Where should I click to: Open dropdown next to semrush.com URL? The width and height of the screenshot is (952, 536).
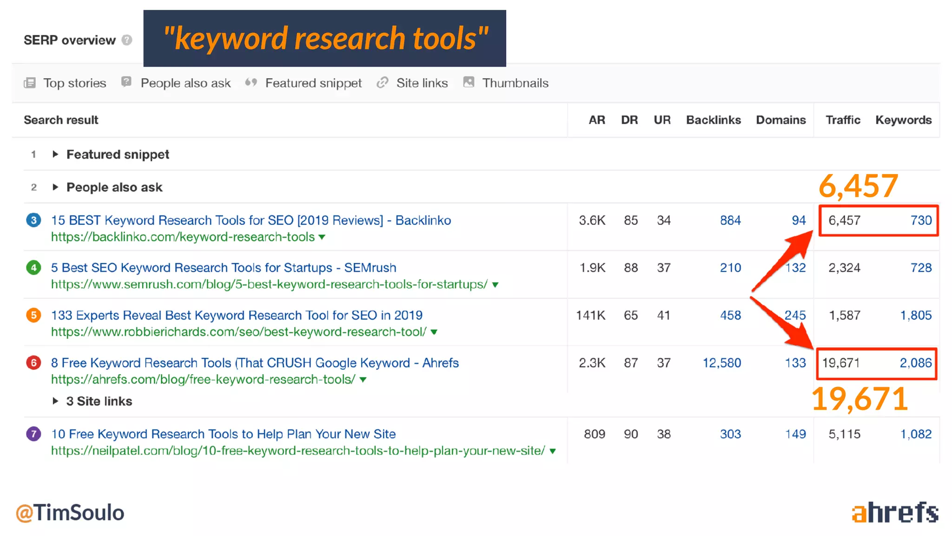coord(496,285)
